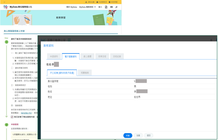Click 簽核資料 dialog title
218x140 pixels.
(x=49, y=46)
